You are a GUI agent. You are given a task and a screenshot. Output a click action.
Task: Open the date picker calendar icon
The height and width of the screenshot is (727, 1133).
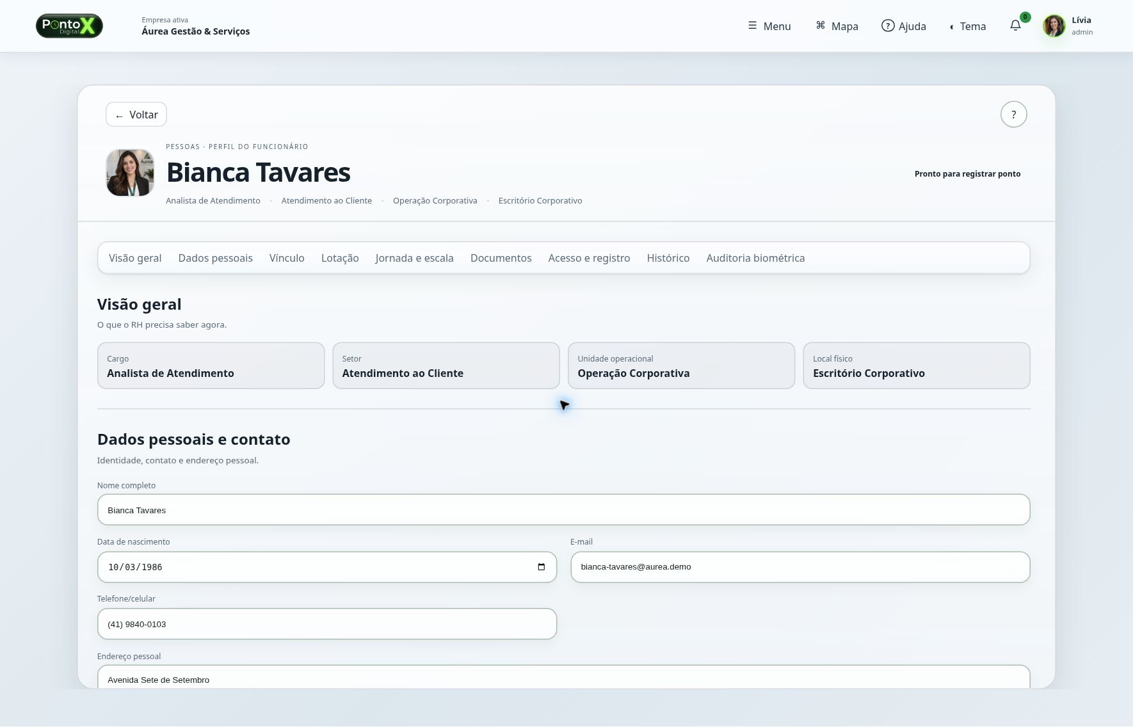click(x=542, y=567)
